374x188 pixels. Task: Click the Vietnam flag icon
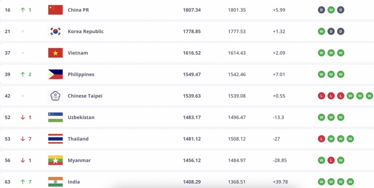click(x=56, y=53)
